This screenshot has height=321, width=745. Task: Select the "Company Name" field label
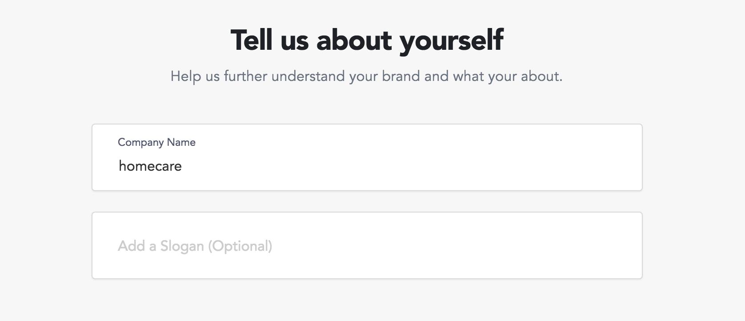click(x=156, y=142)
